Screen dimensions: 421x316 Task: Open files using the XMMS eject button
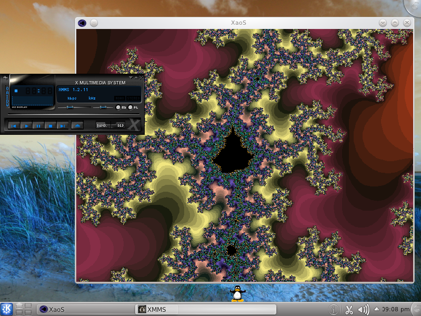(x=77, y=125)
